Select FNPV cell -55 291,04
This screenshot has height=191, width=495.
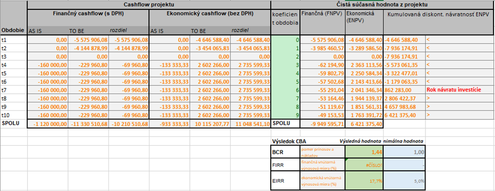[322, 90]
